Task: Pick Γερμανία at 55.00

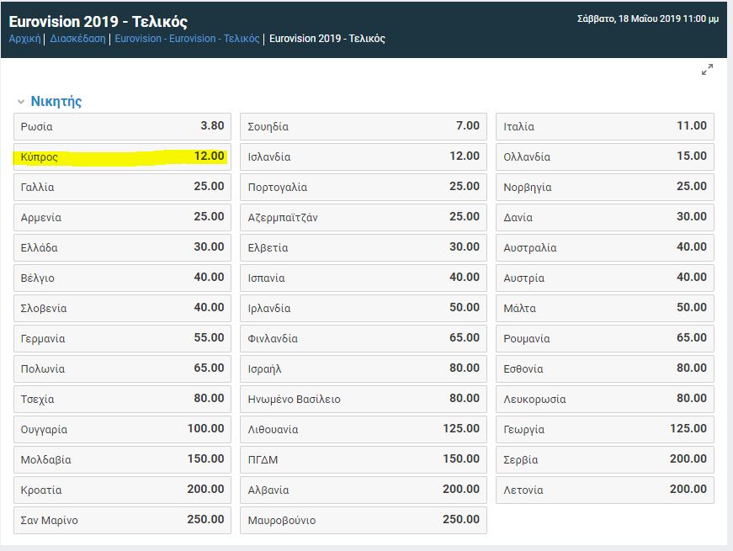Action: coord(123,339)
